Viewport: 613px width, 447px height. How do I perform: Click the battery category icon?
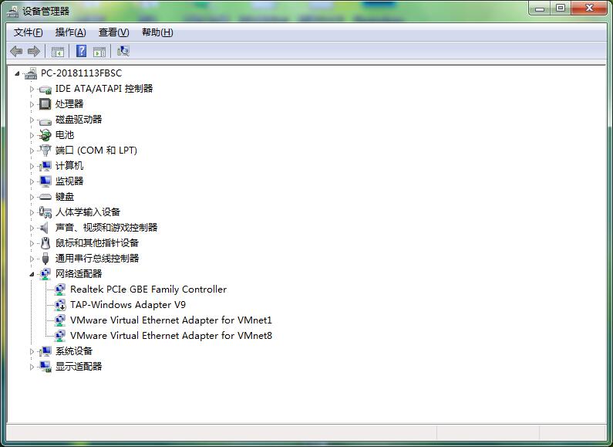45,135
